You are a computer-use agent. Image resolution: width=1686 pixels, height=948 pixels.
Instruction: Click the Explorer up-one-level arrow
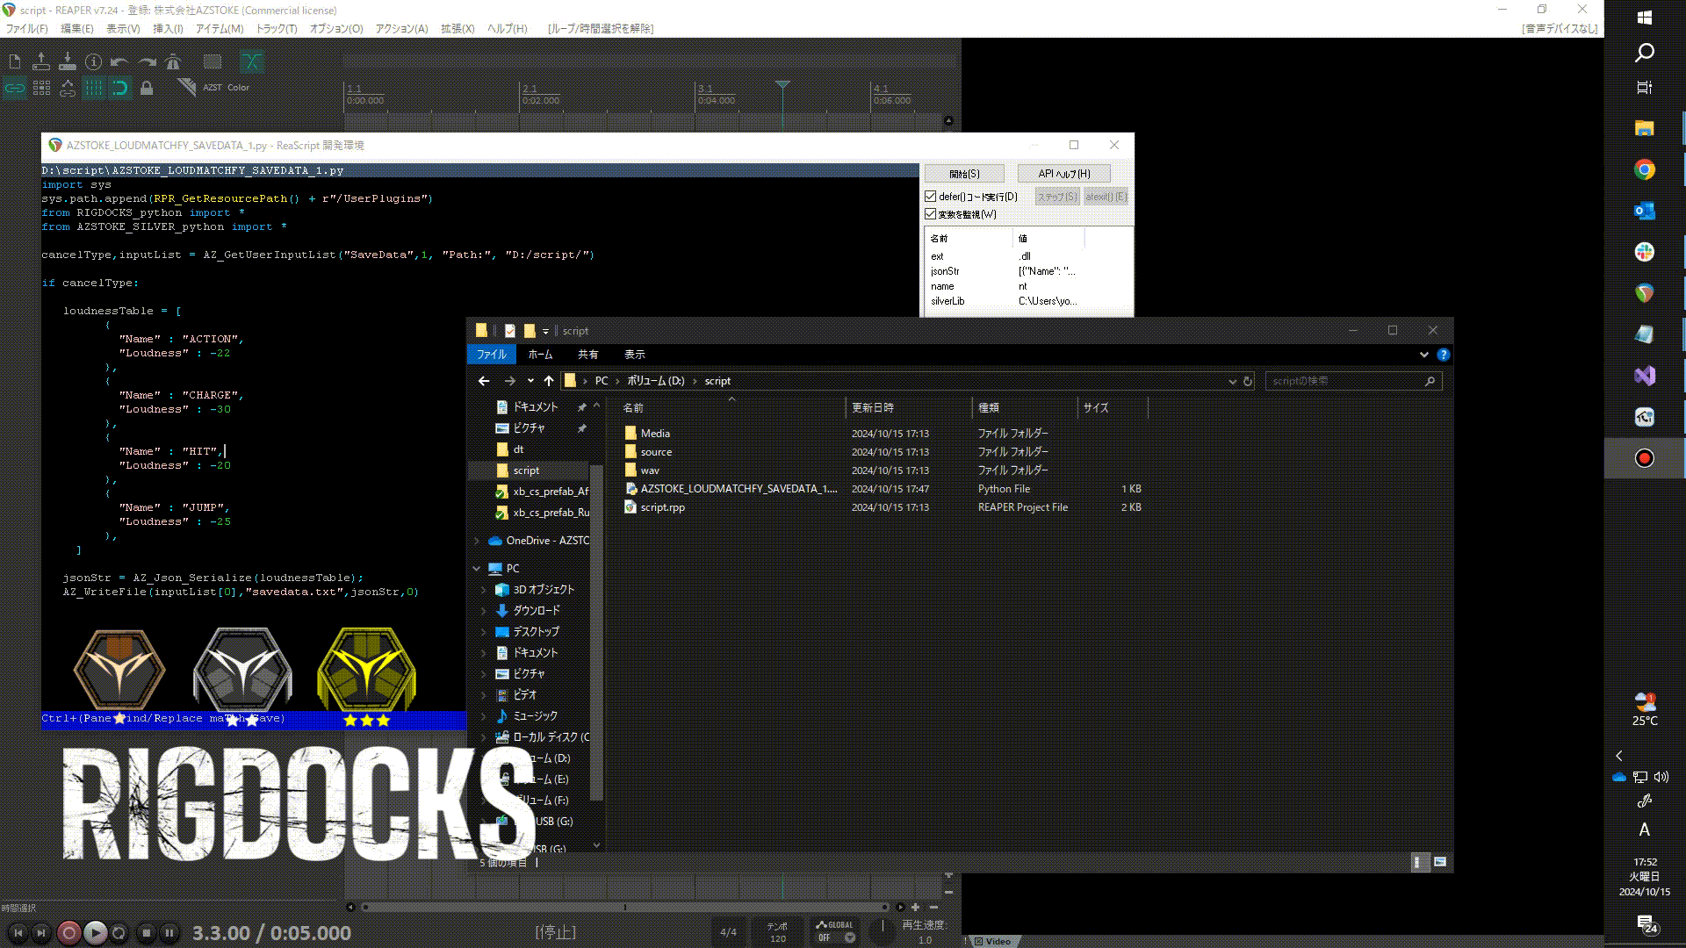[549, 381]
